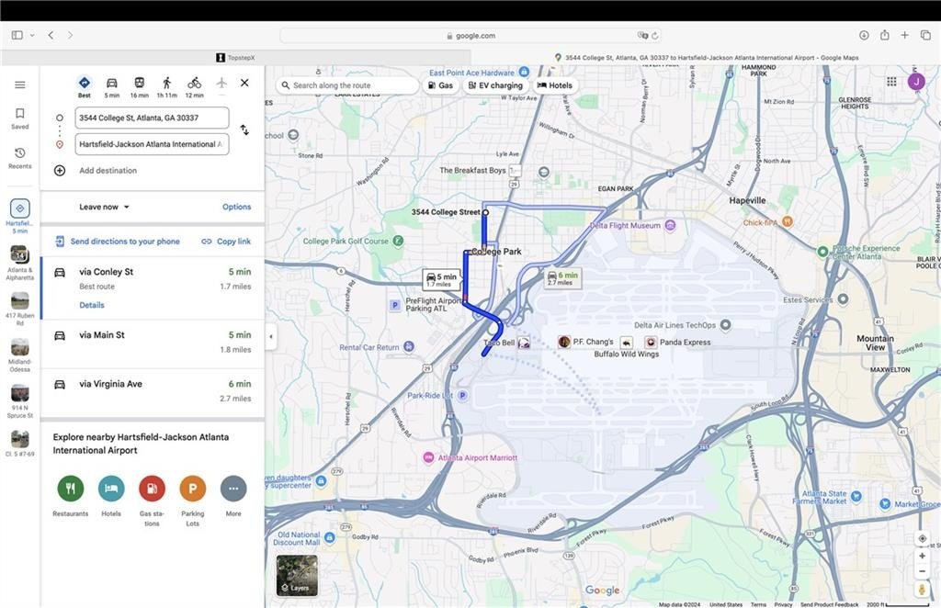This screenshot has height=608, width=941.
Task: Click the 6 min alternate route label
Action: coord(562,278)
